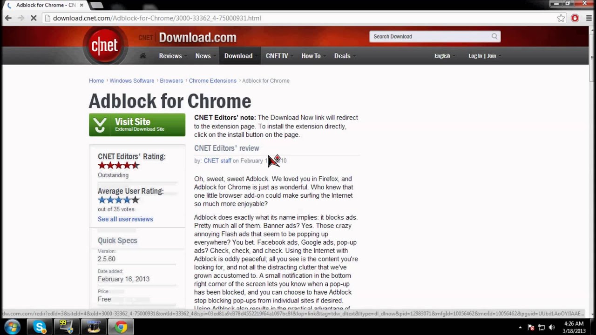Click the green Visit Site button

137,125
